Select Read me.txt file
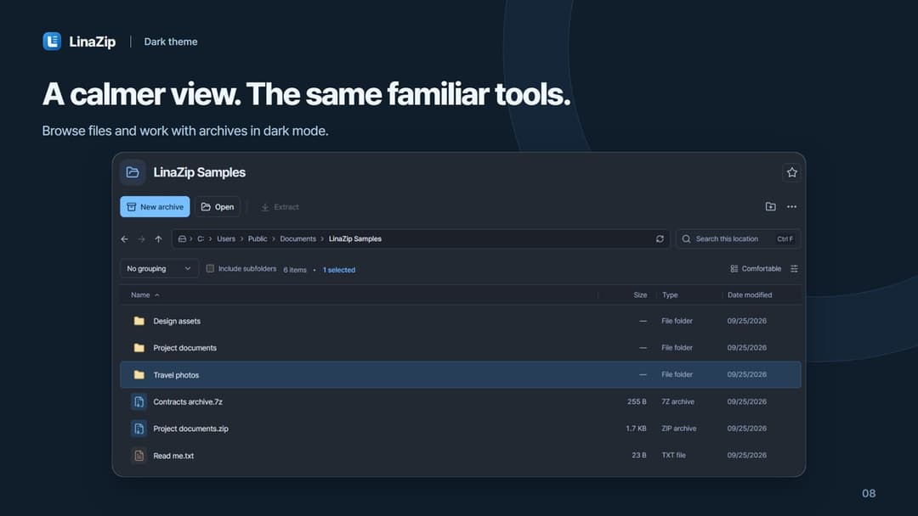The width and height of the screenshot is (918, 516). 461,455
